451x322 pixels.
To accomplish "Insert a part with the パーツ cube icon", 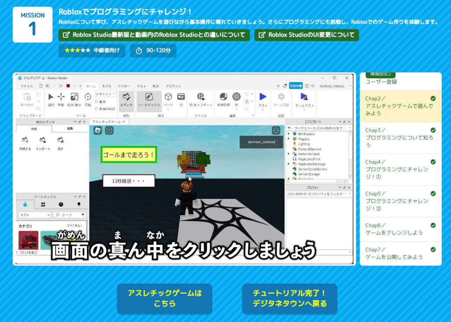I will pyautogui.click(x=168, y=97).
